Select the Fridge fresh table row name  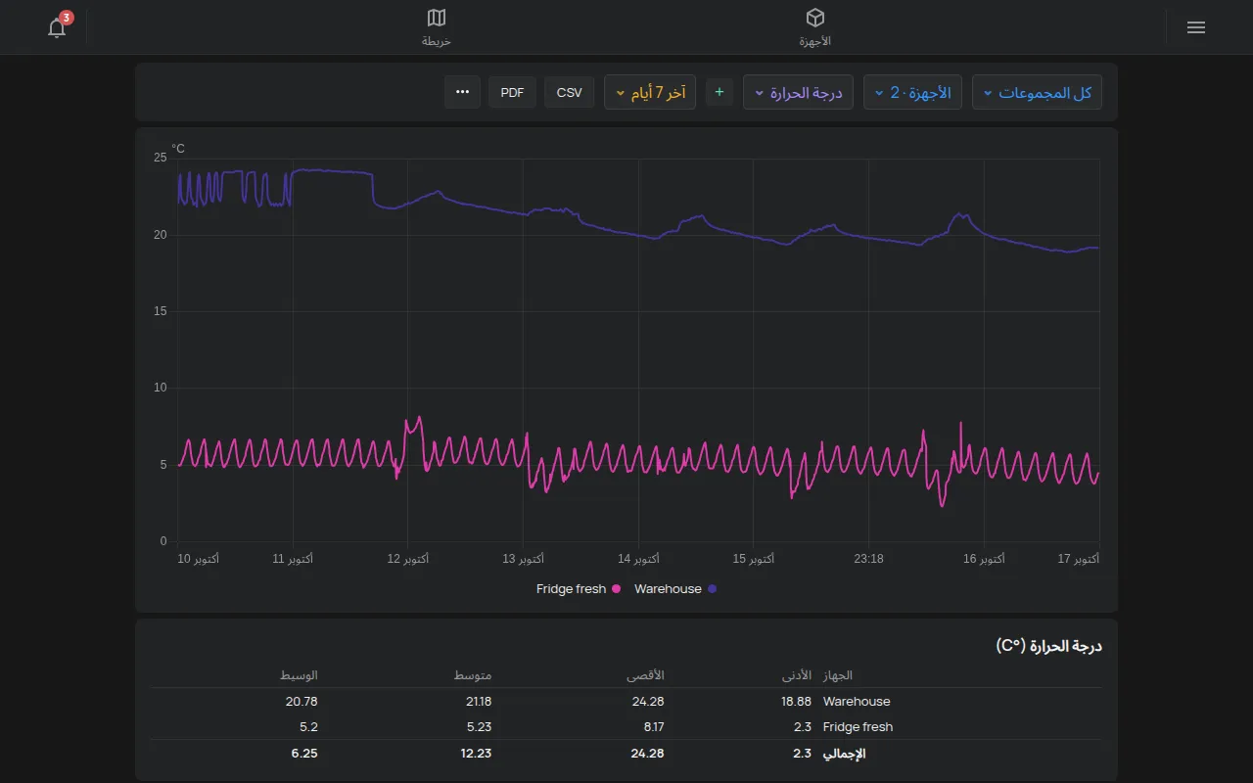coord(858,727)
